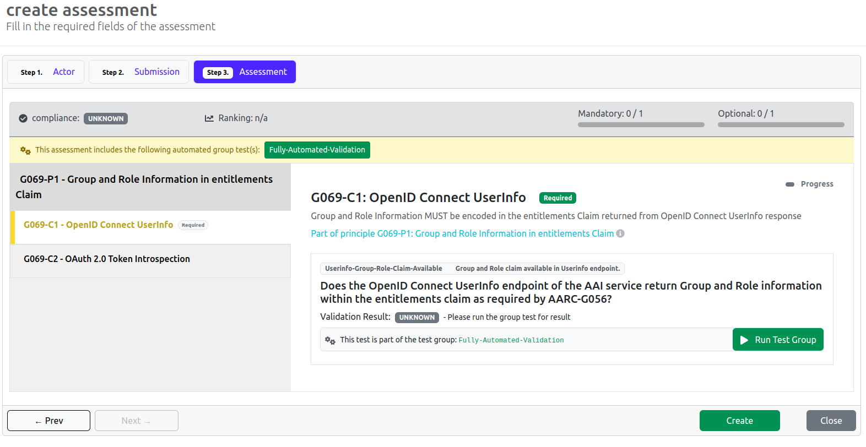Click Fully-Automated-Validation monospace group name
866x447 pixels.
(511, 340)
